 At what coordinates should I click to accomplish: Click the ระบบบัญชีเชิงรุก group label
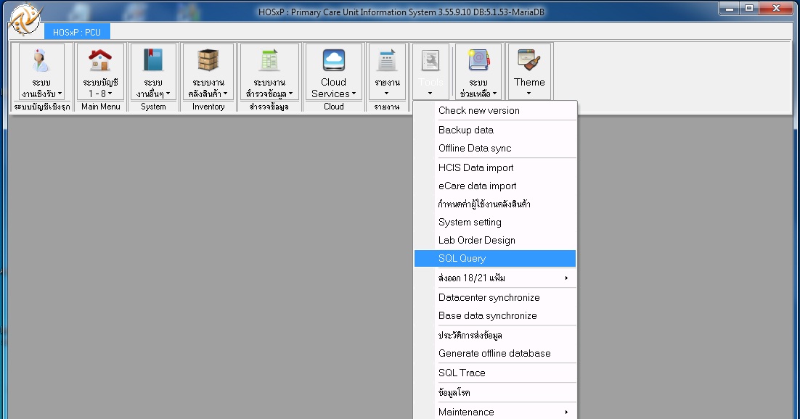click(42, 107)
